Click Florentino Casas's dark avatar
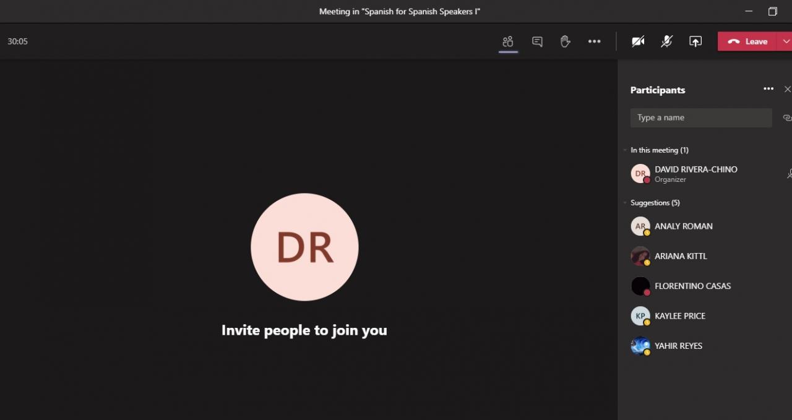Viewport: 792px width, 420px height. click(640, 286)
